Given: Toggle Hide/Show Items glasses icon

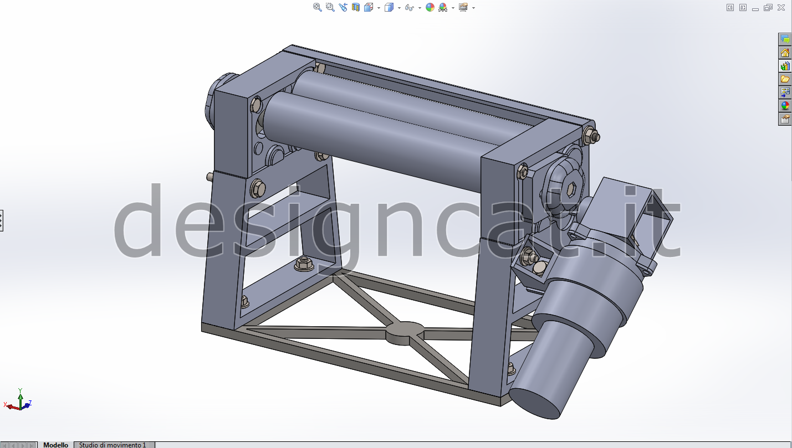Looking at the screenshot, I should click(x=410, y=7).
